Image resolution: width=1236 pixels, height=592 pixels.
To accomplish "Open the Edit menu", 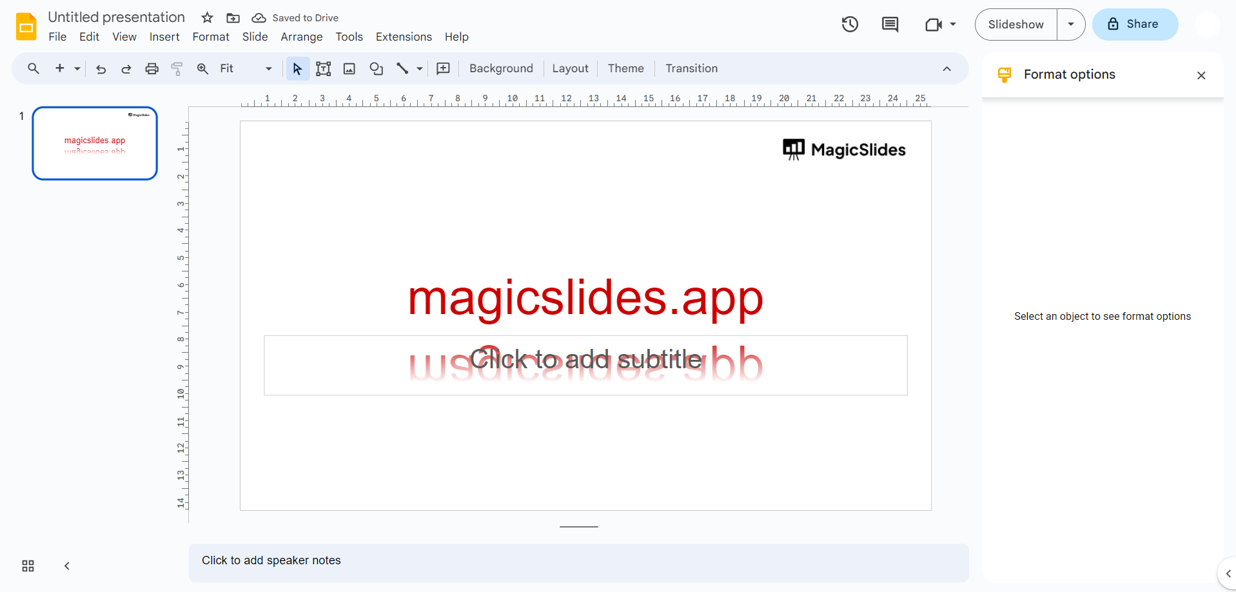I will tap(89, 37).
